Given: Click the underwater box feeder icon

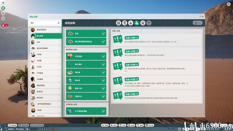Looking at the screenshot, I should pyautogui.click(x=70, y=111).
